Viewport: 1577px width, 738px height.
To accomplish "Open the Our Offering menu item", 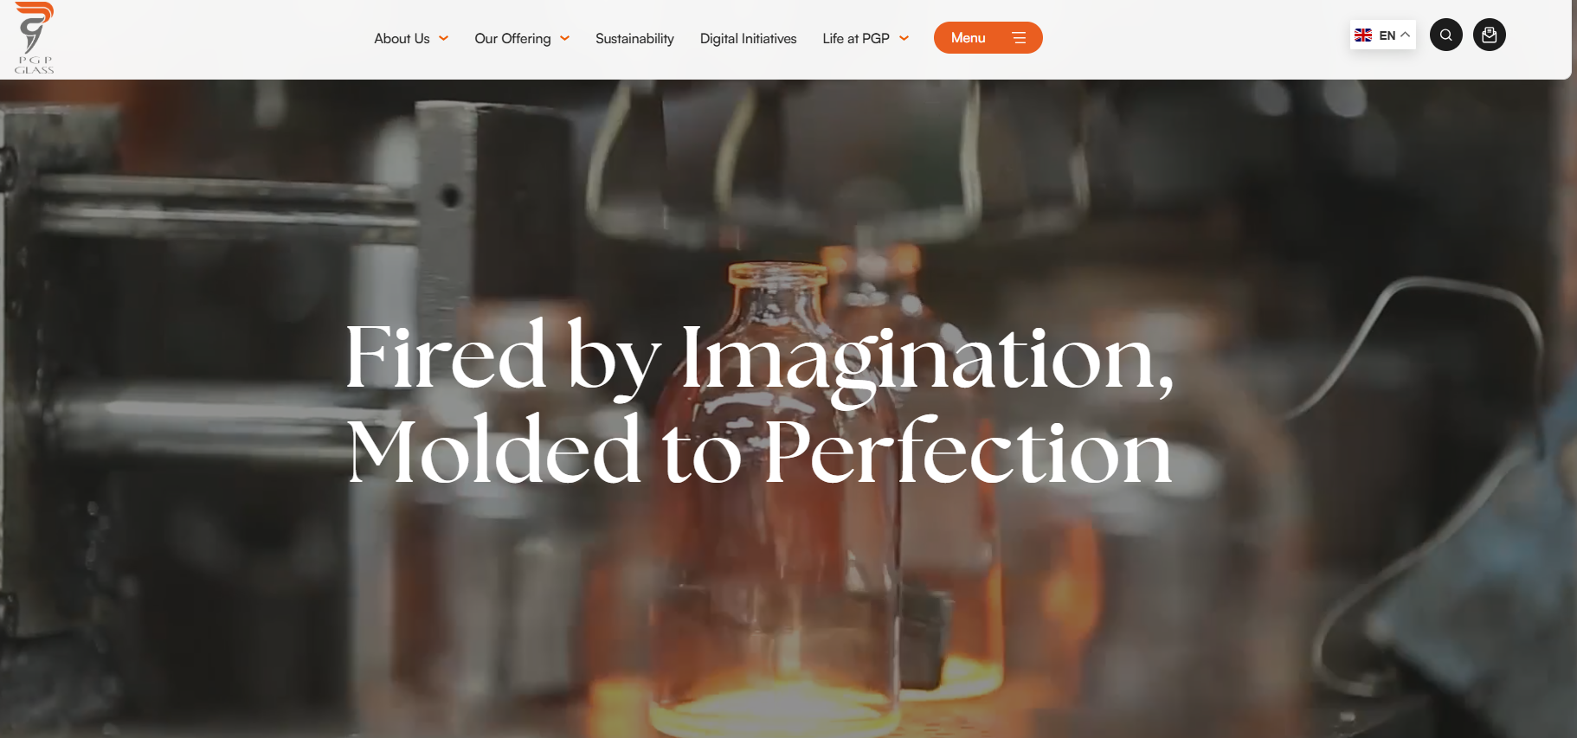I will click(512, 38).
